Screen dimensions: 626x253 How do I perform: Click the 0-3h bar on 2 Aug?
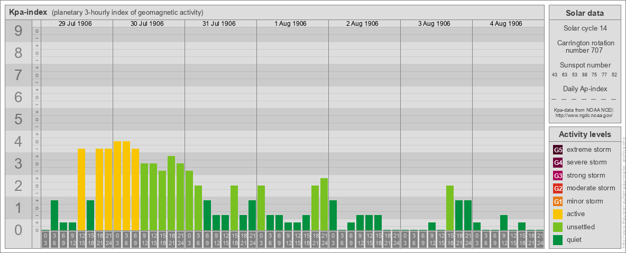coord(333,216)
